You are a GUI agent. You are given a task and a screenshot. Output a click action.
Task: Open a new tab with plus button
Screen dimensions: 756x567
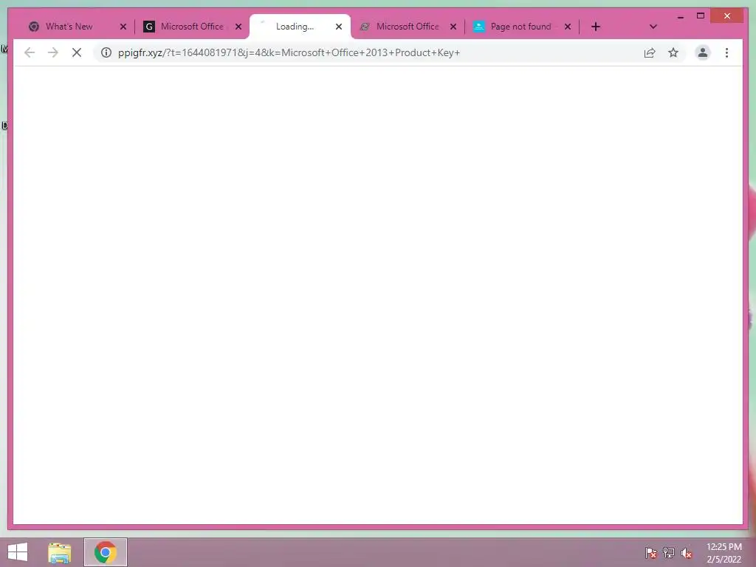click(596, 27)
